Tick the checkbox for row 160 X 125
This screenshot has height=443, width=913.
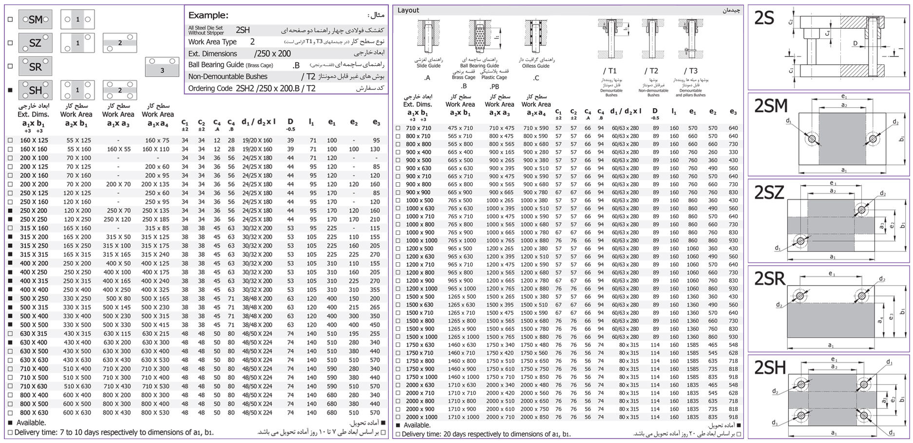pos(10,140)
